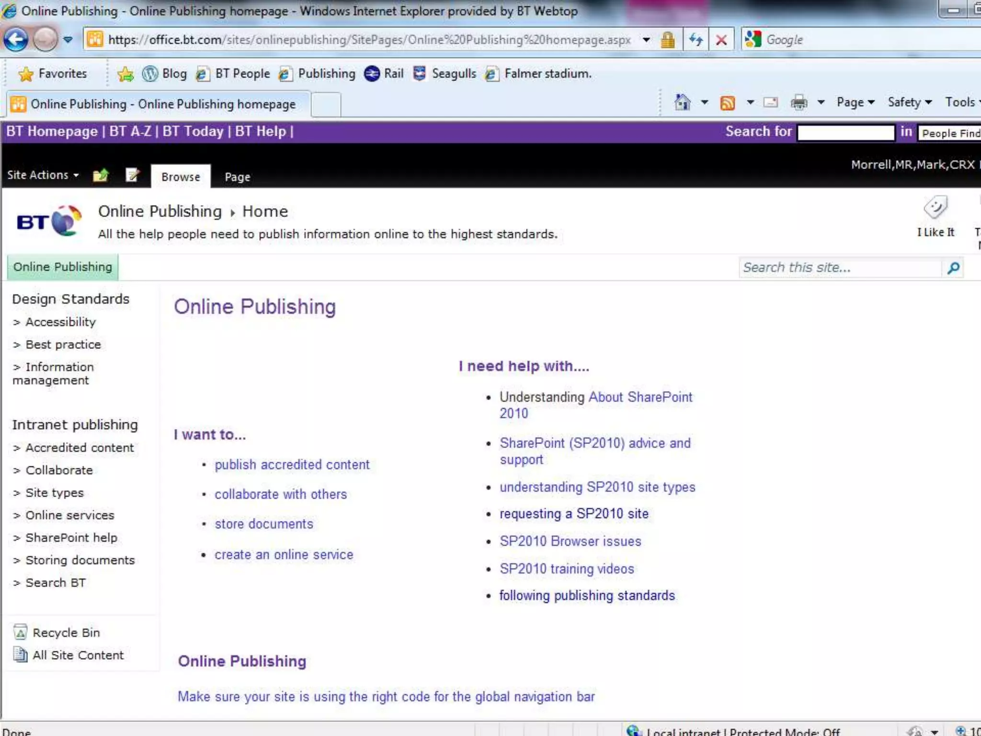Click the red Stop loading icon
The height and width of the screenshot is (736, 981).
[721, 40]
